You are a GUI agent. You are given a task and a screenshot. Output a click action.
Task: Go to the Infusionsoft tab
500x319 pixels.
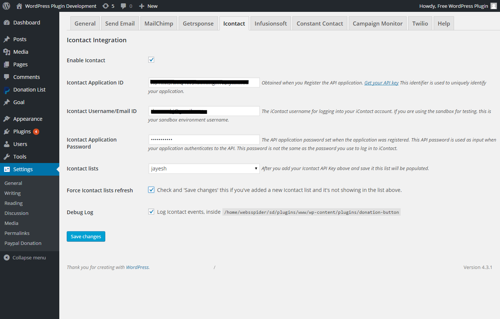point(271,23)
